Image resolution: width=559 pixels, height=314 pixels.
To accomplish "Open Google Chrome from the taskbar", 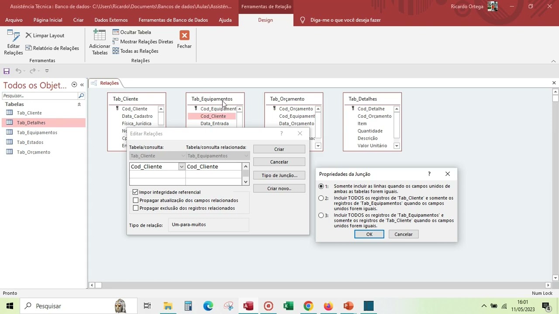I will pos(308,306).
